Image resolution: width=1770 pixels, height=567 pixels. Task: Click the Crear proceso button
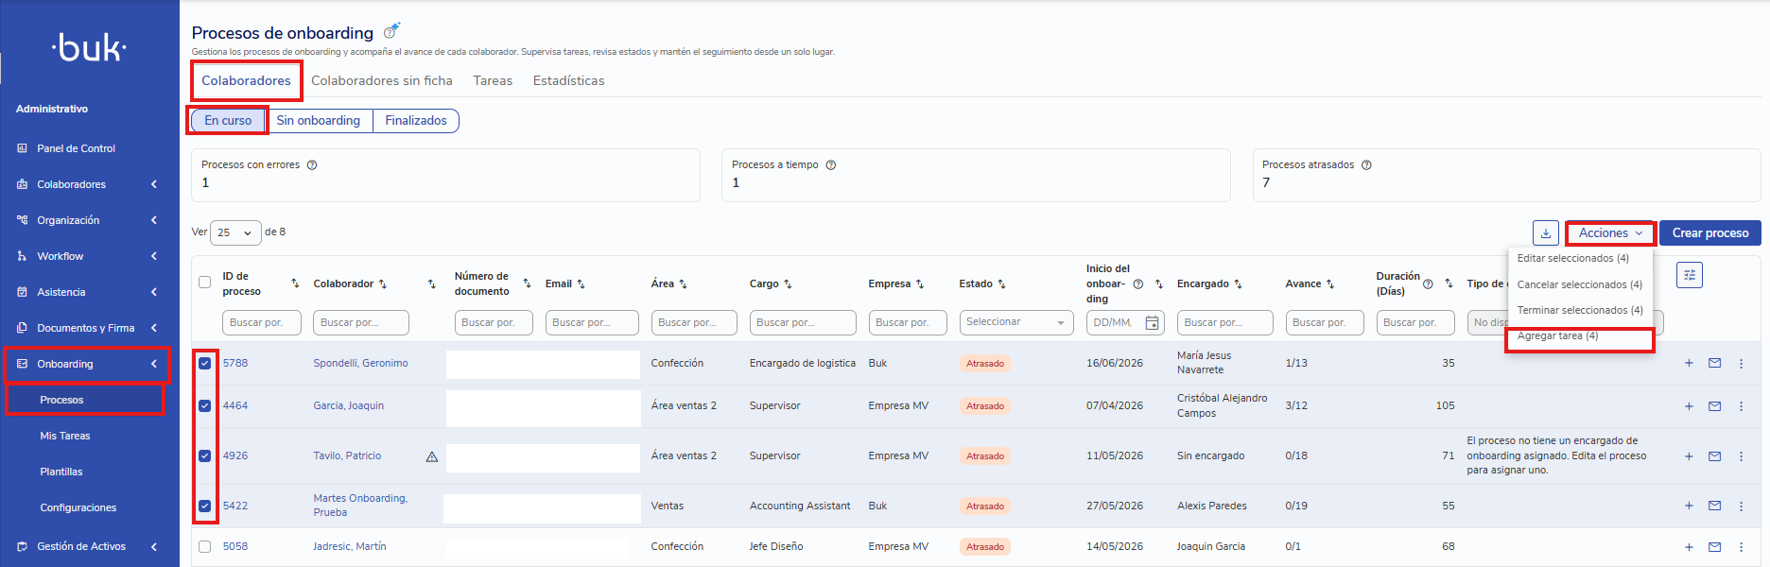[x=1710, y=232]
